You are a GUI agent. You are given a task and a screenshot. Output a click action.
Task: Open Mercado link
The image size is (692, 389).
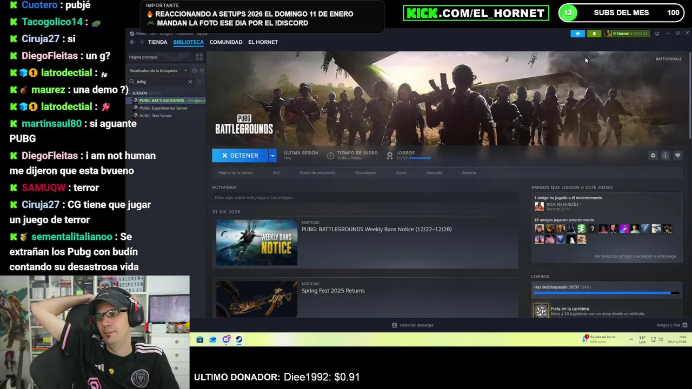[x=434, y=173]
